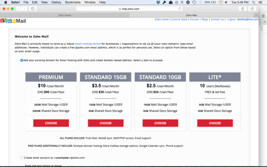Switch to the Zoho Mail tab

point(191,15)
